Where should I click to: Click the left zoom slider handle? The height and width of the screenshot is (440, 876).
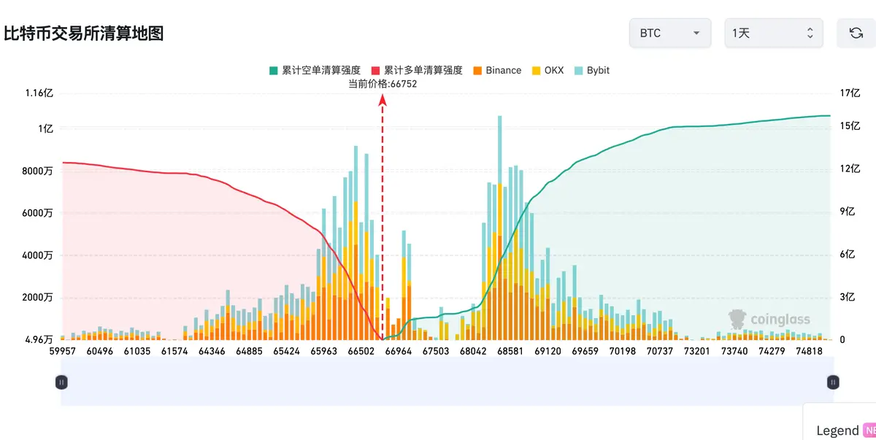[x=62, y=382]
